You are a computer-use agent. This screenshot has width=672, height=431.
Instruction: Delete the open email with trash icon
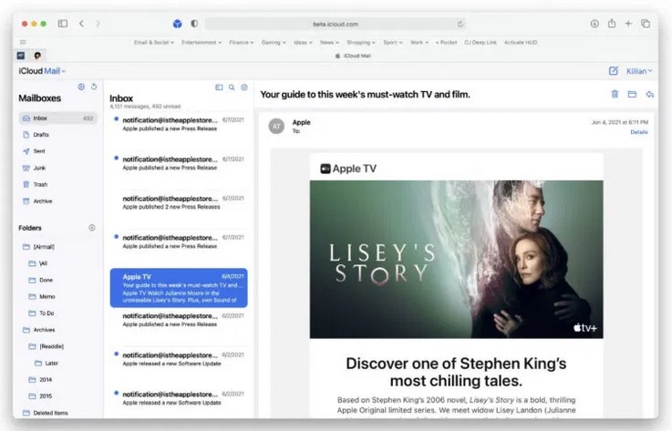[615, 94]
